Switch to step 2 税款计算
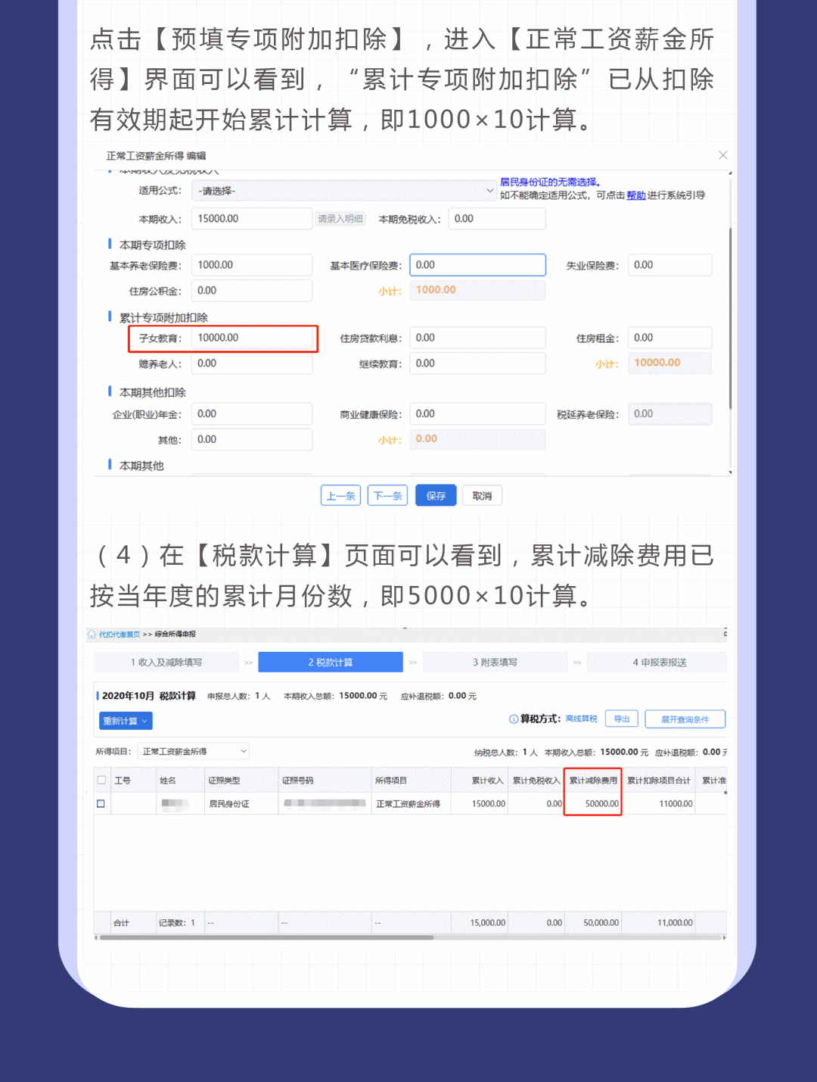 (x=331, y=663)
